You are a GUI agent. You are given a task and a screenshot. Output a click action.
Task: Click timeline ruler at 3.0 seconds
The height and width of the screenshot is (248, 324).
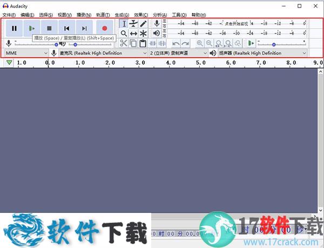pyautogui.click(x=140, y=63)
